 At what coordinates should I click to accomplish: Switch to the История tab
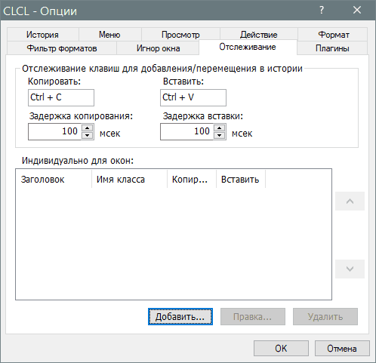pyautogui.click(x=43, y=35)
